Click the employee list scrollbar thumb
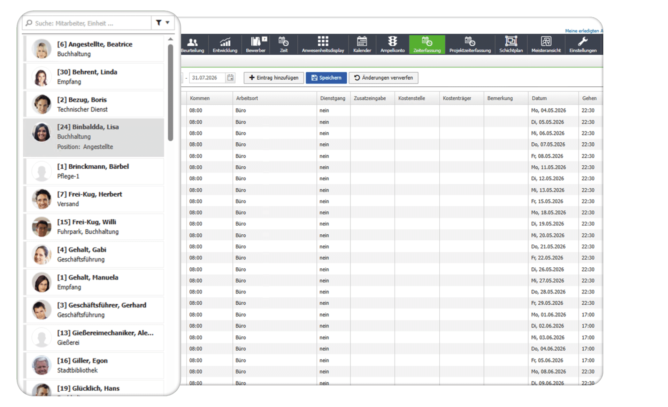 [170, 92]
